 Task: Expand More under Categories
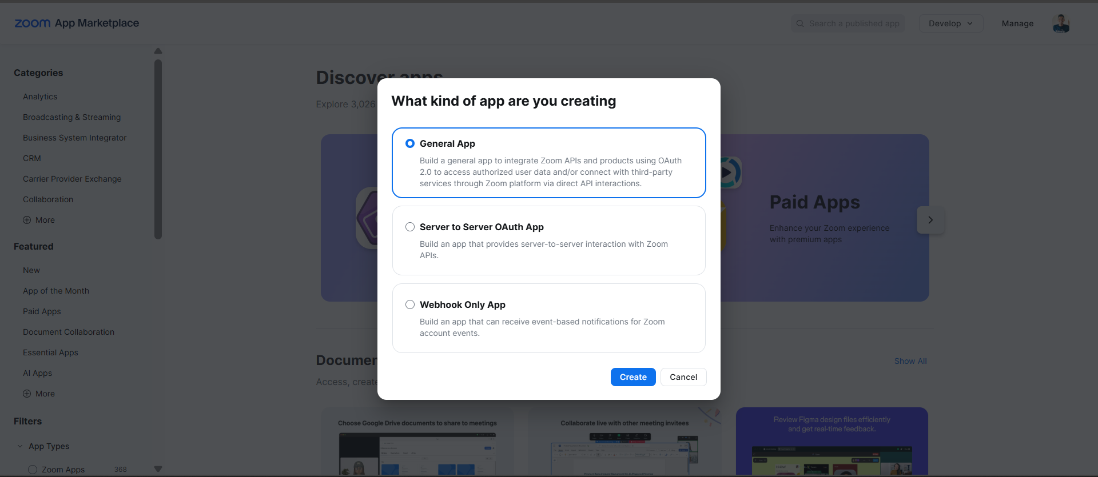tap(39, 220)
